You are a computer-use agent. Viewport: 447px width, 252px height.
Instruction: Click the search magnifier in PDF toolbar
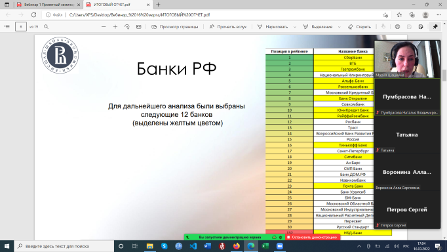point(46,26)
